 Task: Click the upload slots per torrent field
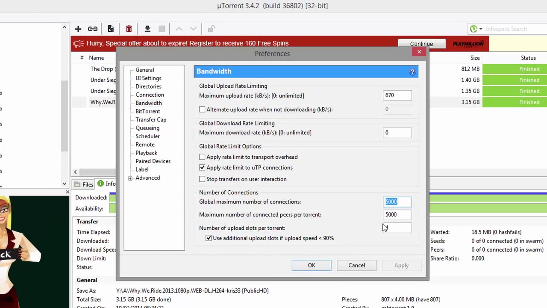point(397,228)
